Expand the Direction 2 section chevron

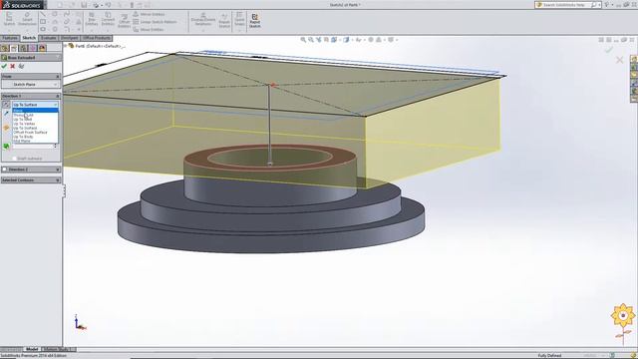(x=58, y=170)
